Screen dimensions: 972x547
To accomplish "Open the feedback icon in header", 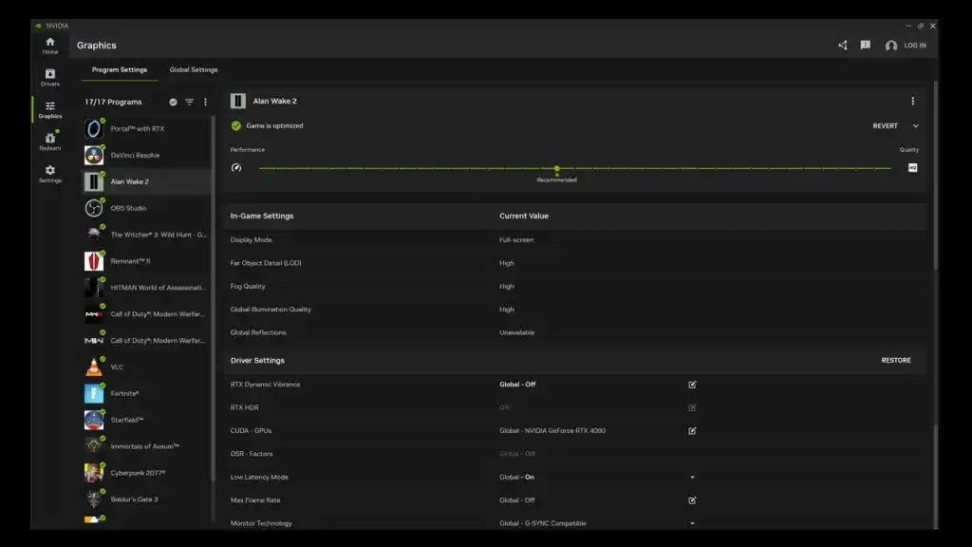I will click(866, 46).
